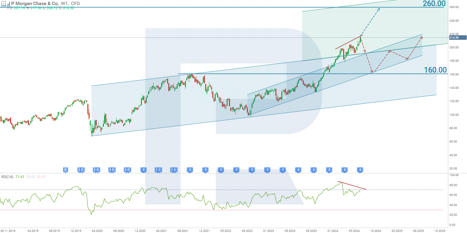Click the date label 26.11.2018
The height and width of the screenshot is (233, 467).
(x=8, y=231)
